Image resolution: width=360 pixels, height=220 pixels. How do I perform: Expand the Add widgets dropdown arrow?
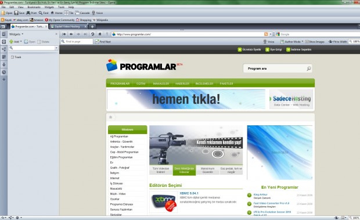21,42
